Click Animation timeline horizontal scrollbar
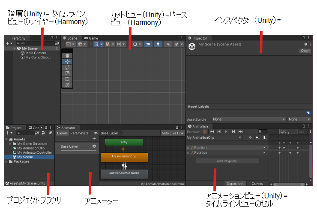The image size is (317, 219). 289,184
